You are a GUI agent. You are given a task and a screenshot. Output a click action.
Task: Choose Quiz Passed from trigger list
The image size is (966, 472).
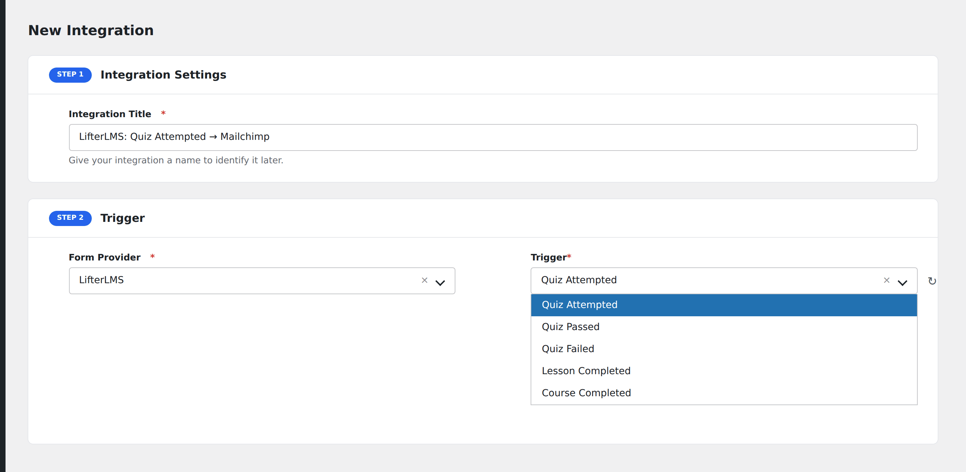coord(724,327)
